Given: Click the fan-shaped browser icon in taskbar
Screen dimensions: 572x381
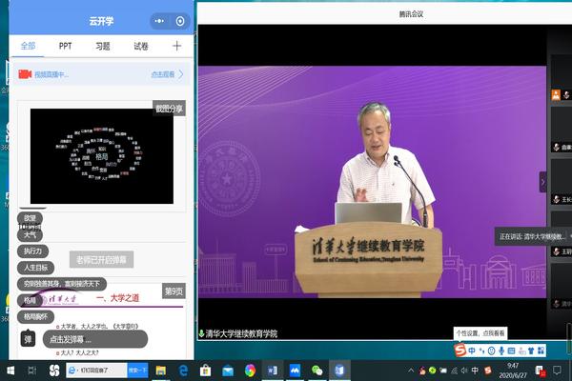Looking at the screenshot, I should coord(54,371).
